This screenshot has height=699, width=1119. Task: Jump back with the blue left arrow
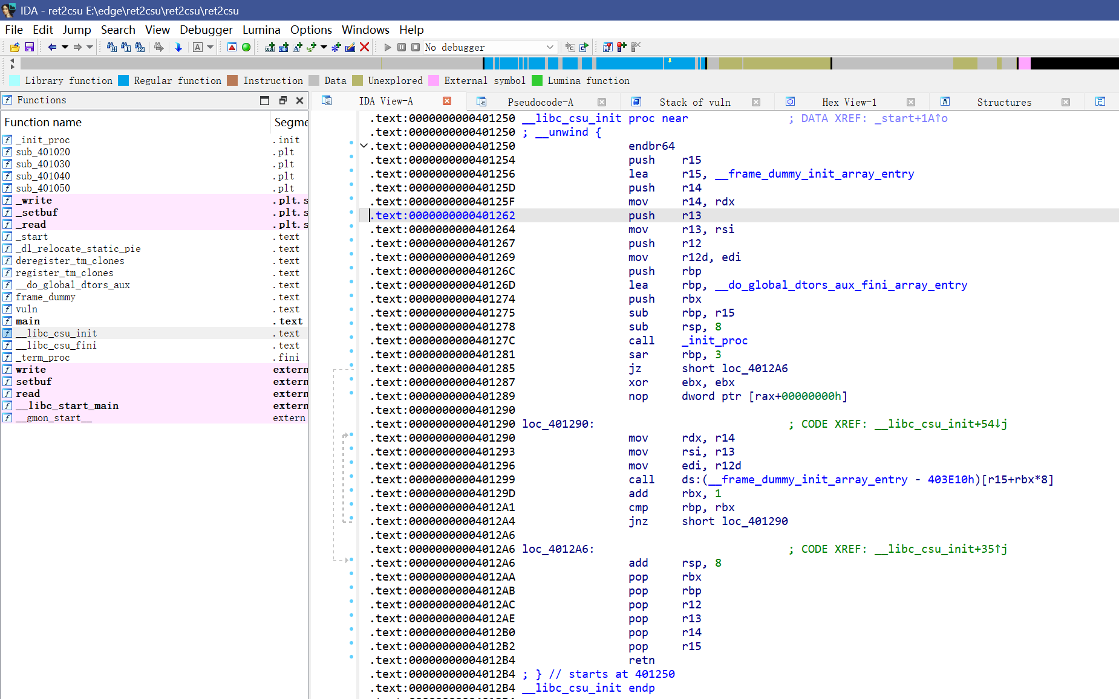[52, 47]
